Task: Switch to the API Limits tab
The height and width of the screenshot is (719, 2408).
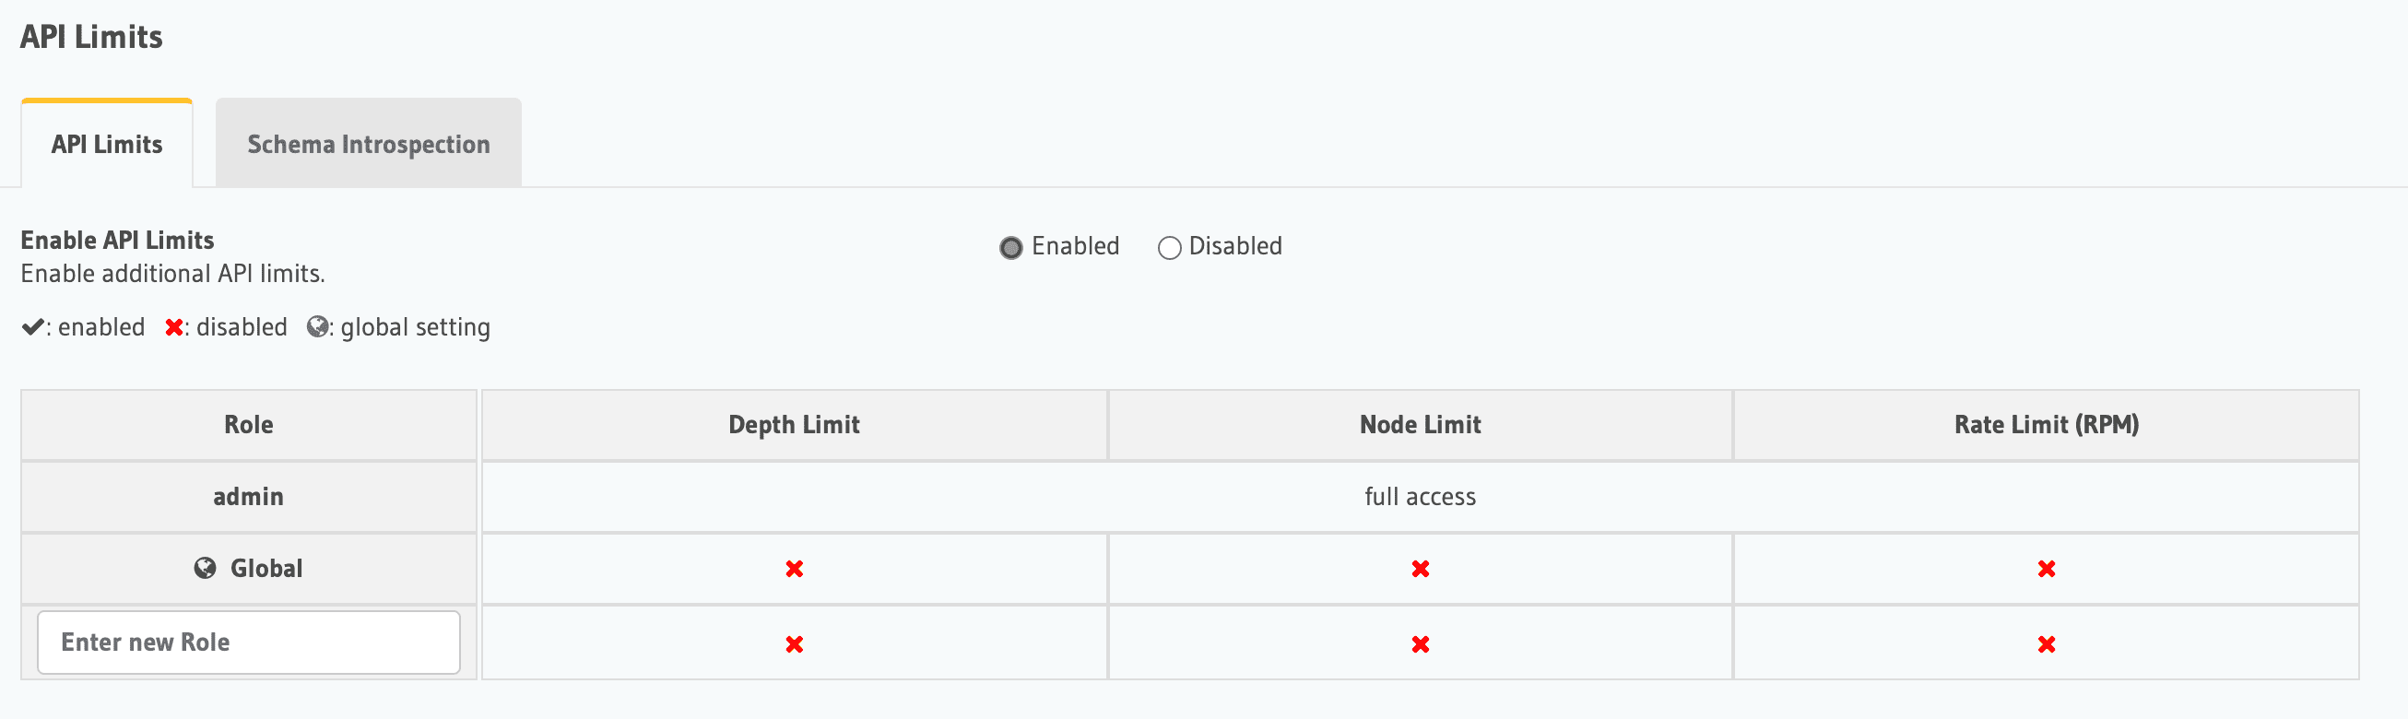Action: tap(106, 143)
